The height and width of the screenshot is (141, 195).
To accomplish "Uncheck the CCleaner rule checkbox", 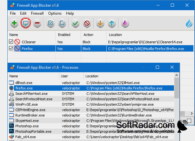I will [11, 42].
